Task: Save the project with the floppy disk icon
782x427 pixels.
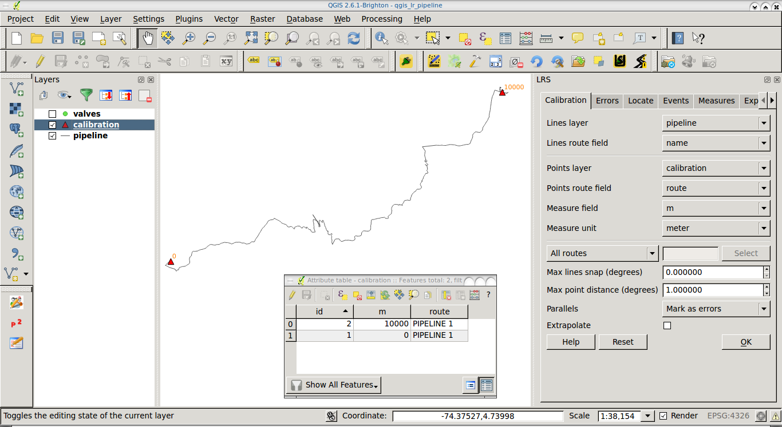Action: (58, 38)
